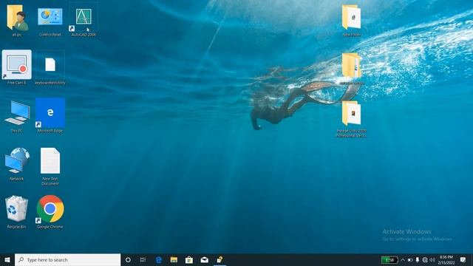Viewport: 473px width, 266px height.
Task: Select the Inpage Urdu 2009 Professional folder
Action: [352, 120]
